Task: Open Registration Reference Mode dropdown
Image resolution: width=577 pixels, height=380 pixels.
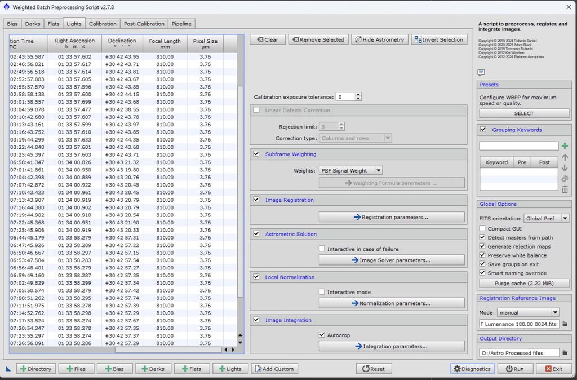Action: (528, 312)
